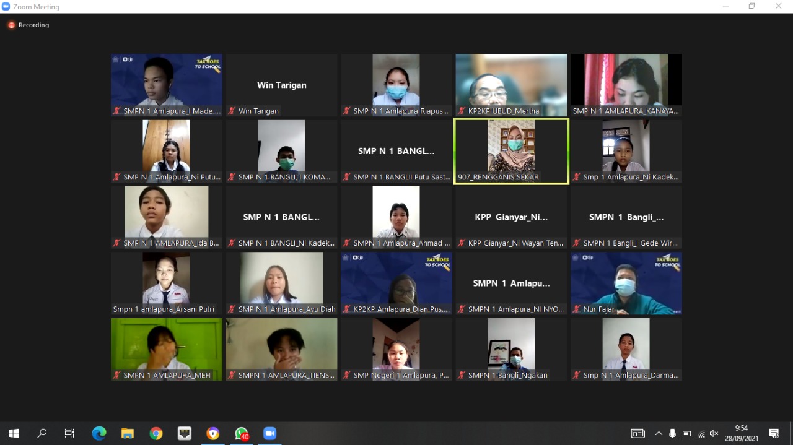The image size is (793, 445).
Task: Select the 907_RENGGANIS SEKAR video tile
Action: (511, 151)
